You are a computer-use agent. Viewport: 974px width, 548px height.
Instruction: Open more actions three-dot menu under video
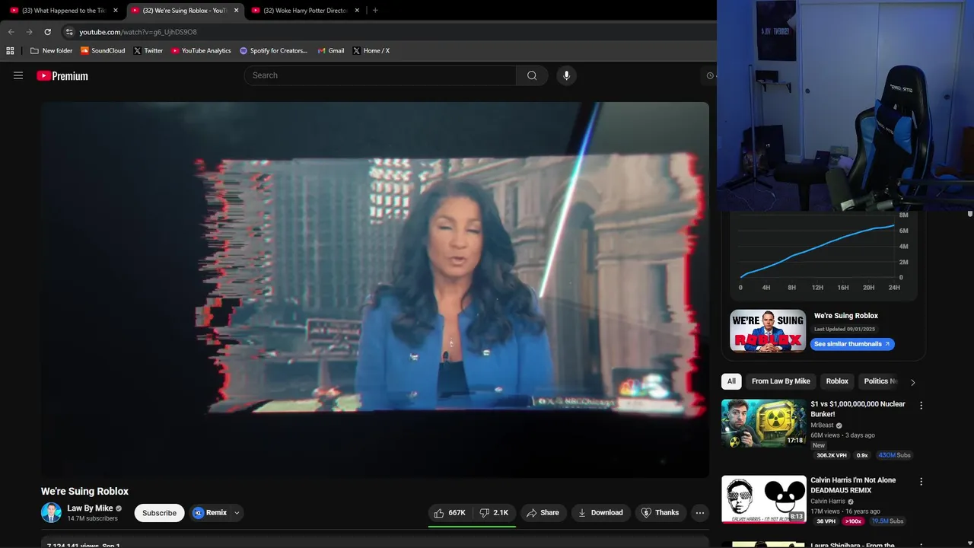700,513
